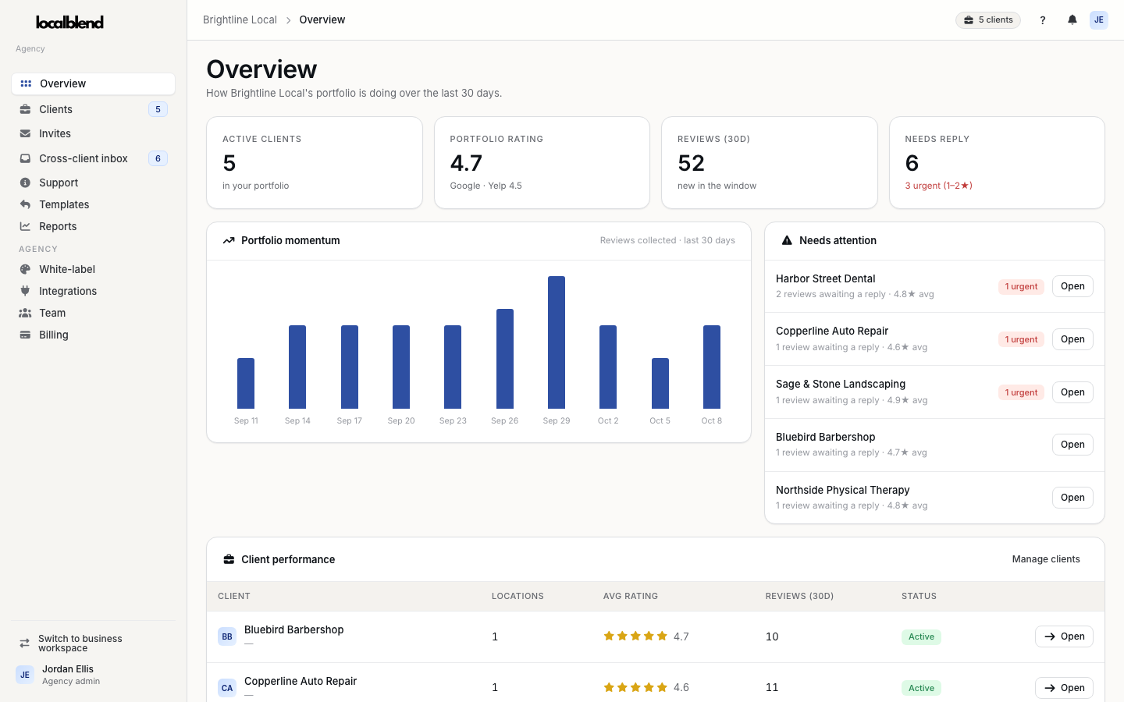The width and height of the screenshot is (1124, 702).
Task: Click the Cross-client inbox count badge 6
Action: point(158,158)
